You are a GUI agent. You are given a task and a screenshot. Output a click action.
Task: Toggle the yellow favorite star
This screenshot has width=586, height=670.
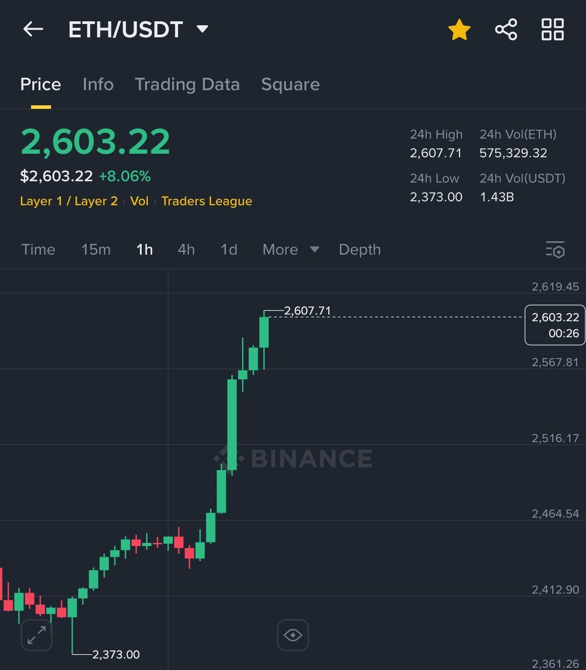[x=459, y=30]
